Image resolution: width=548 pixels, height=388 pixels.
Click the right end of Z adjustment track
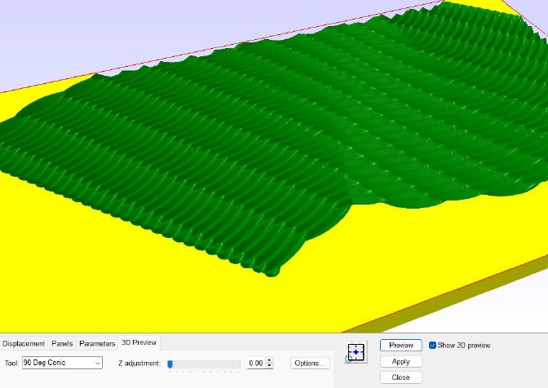click(x=236, y=364)
